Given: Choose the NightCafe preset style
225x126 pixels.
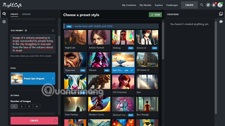Looking at the screenshot, I should coord(75,40).
